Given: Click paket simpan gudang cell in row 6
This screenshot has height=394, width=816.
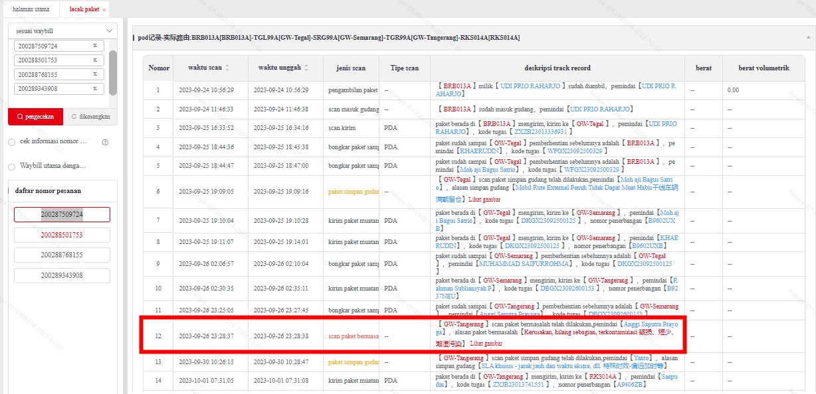Looking at the screenshot, I should pos(353,192).
